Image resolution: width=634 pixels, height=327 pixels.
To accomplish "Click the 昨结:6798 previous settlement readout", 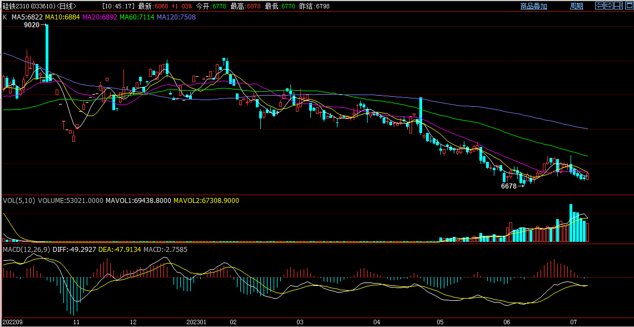I will coord(314,7).
